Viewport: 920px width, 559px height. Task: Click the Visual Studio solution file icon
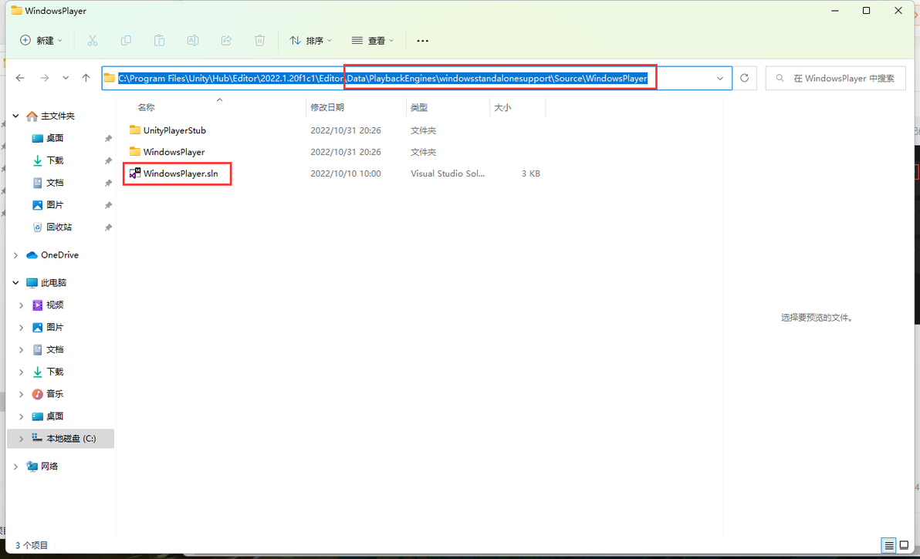[x=135, y=173]
